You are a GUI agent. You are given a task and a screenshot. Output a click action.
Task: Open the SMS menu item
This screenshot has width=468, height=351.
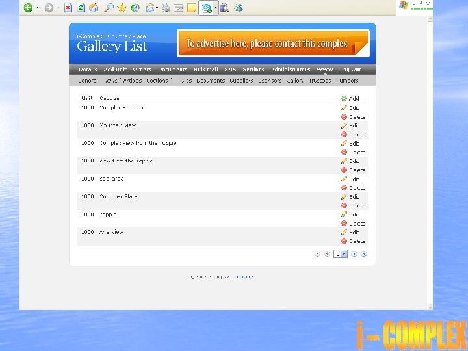230,70
